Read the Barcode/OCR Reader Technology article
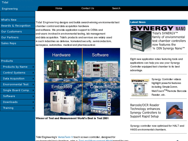 point(145,111)
